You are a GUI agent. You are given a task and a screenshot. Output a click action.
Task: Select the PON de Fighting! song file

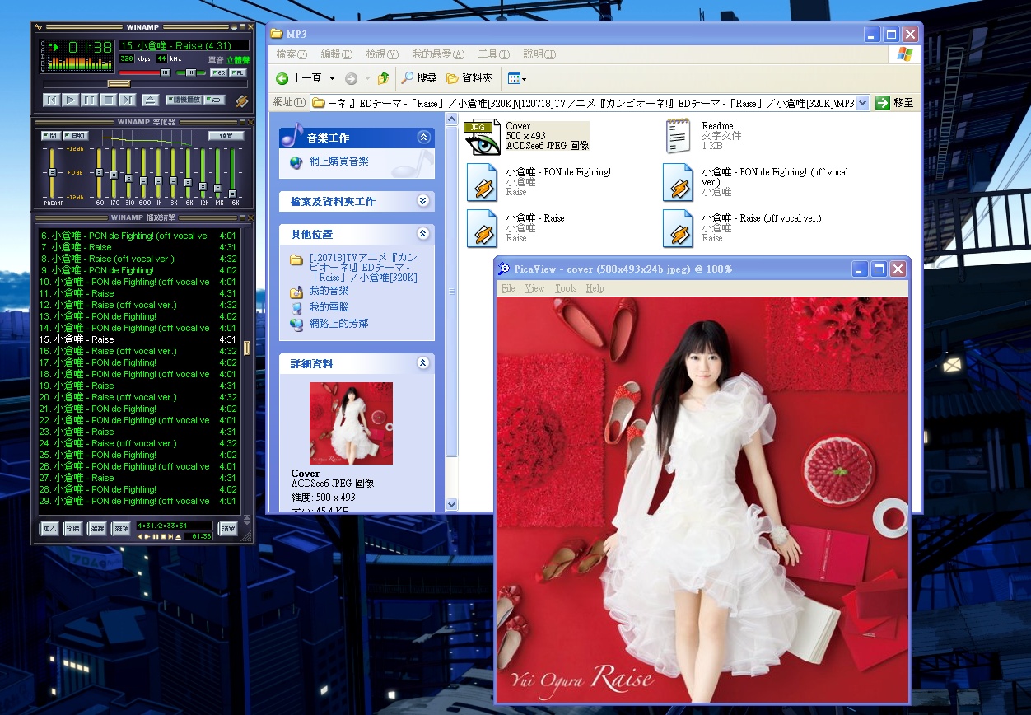click(x=482, y=182)
